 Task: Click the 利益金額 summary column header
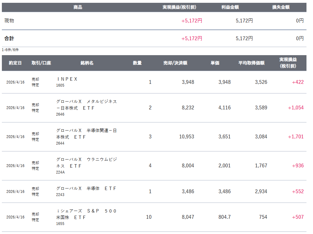click(x=230, y=7)
